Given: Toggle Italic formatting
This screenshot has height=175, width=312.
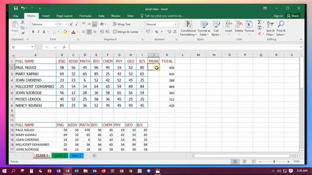Looking at the screenshot, I should tap(39, 32).
